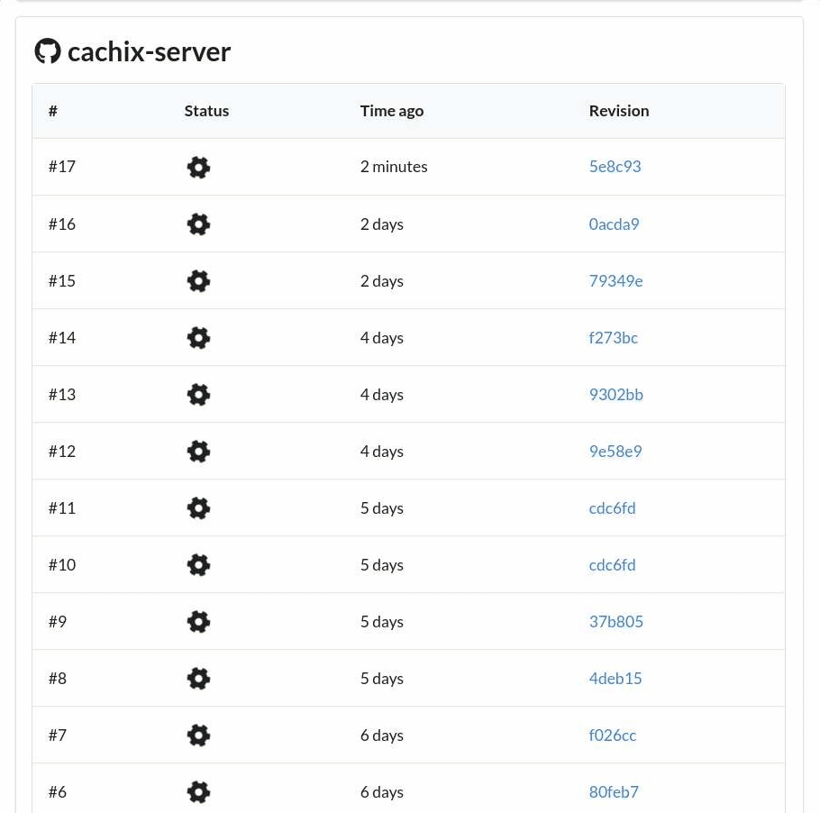This screenshot has height=813, width=820.
Task: Click the status gear icon for build #6
Action: click(199, 792)
